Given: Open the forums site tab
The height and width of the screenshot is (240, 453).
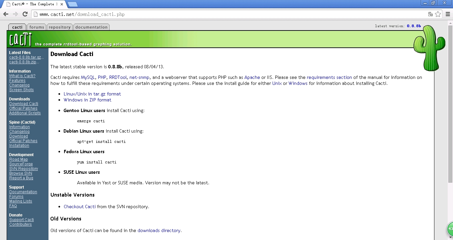Looking at the screenshot, I should 37,27.
